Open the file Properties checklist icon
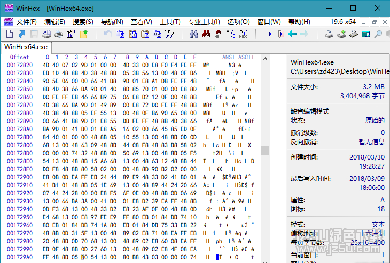Image resolution: width=390 pixels, height=263 pixels. [x=71, y=34]
